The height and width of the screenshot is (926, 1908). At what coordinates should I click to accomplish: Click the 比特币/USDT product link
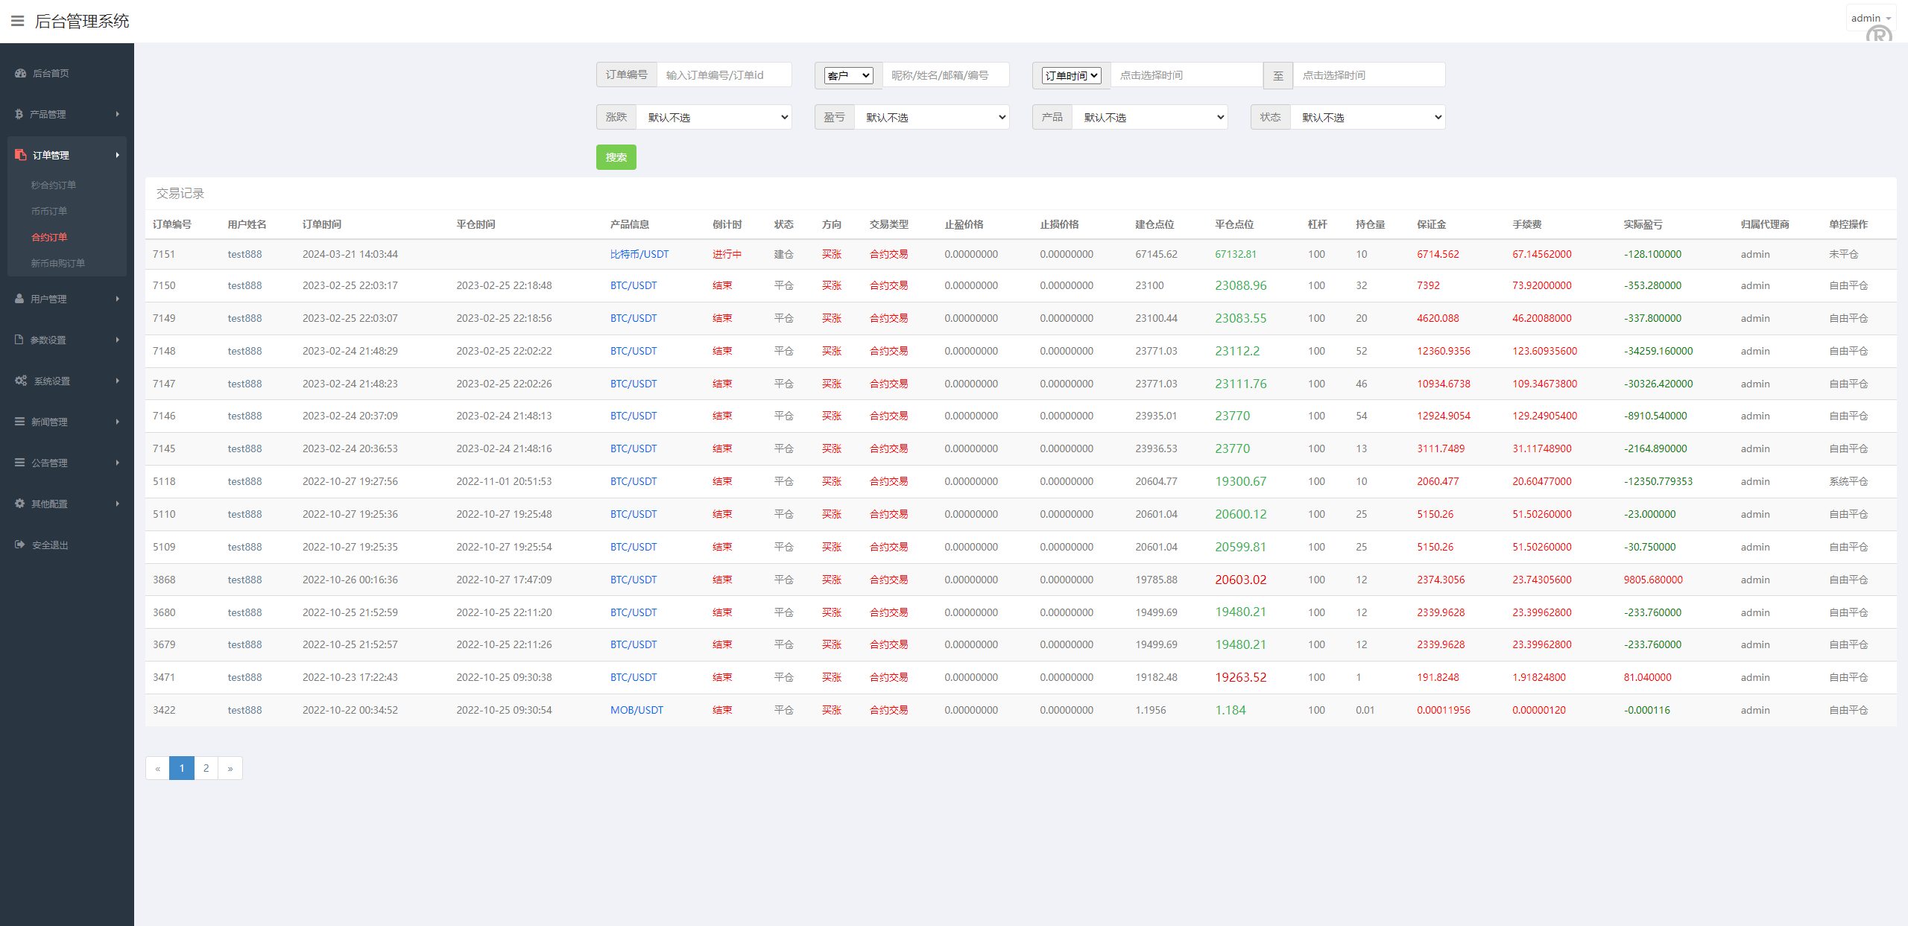pos(639,254)
